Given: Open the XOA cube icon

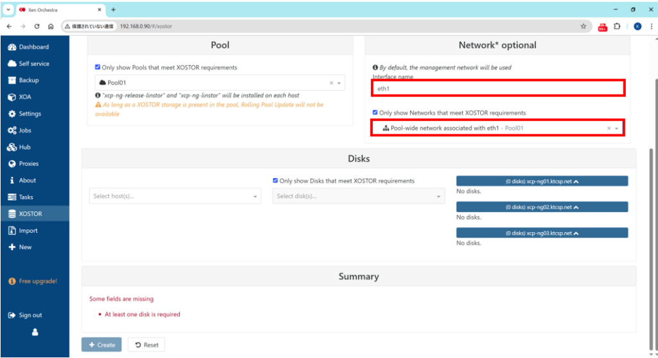Looking at the screenshot, I should tap(12, 97).
